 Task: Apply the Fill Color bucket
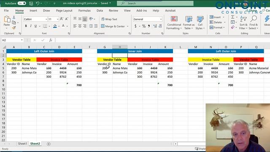pos(55,26)
